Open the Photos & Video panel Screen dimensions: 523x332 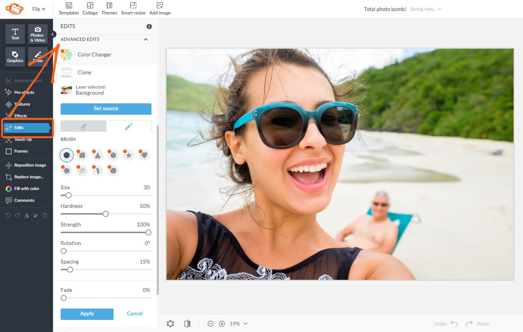37,34
